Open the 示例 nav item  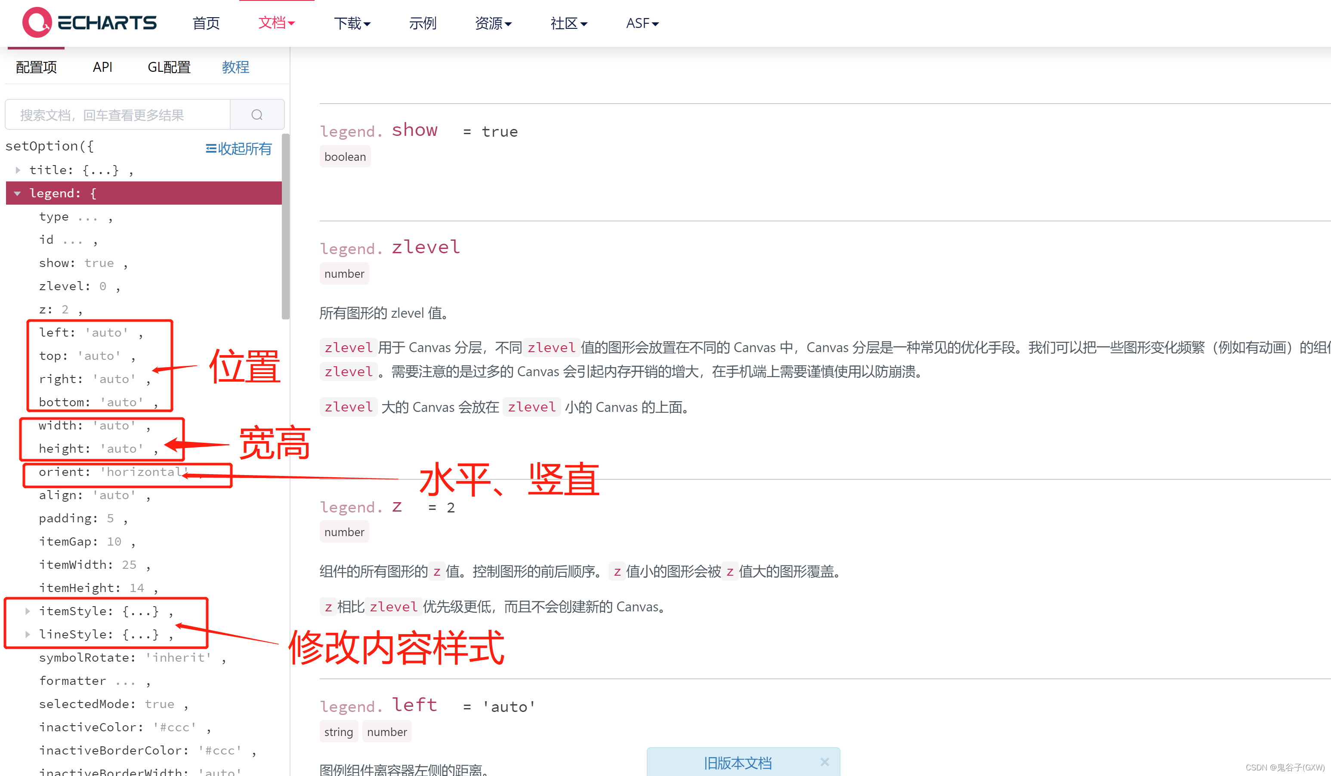pyautogui.click(x=423, y=23)
